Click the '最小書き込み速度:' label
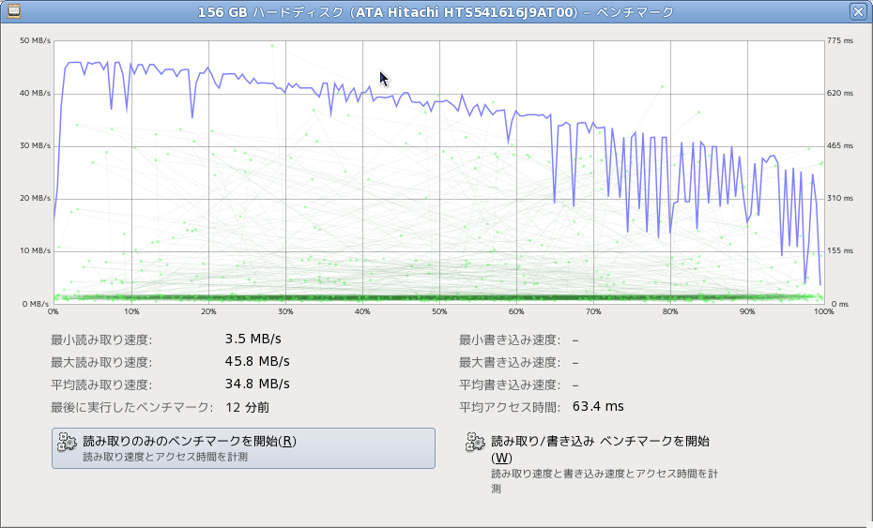The width and height of the screenshot is (873, 528). (510, 339)
